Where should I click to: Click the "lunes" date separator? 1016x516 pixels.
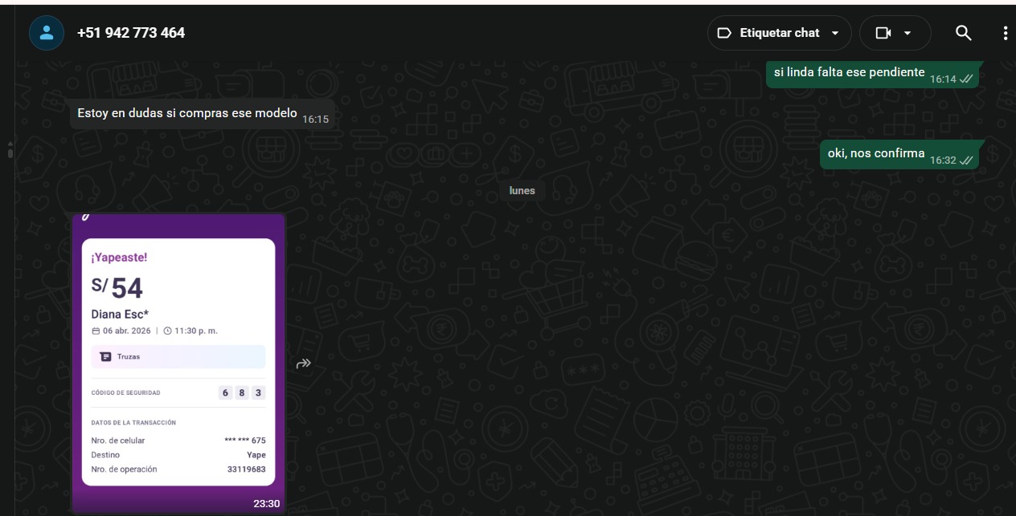522,191
